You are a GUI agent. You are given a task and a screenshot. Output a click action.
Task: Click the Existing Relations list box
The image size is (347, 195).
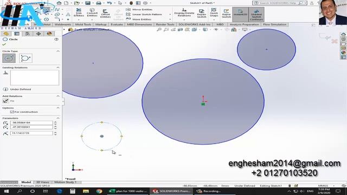(x=35, y=78)
